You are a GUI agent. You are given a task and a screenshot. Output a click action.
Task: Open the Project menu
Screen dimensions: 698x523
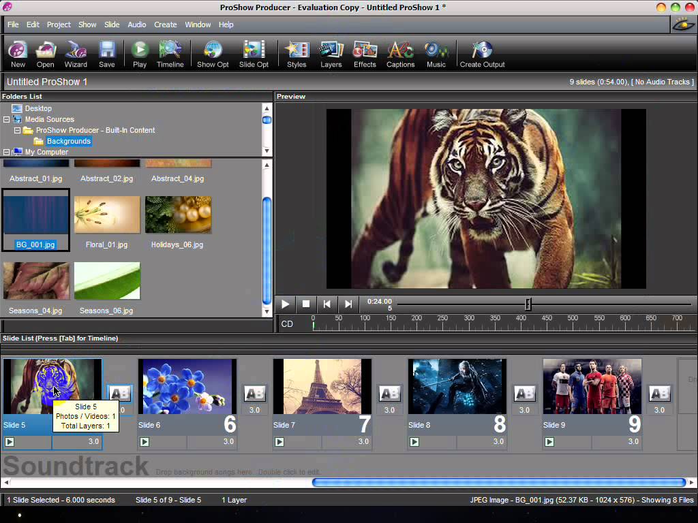[x=59, y=25]
